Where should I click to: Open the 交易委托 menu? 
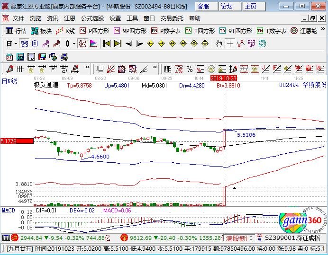(x=172, y=18)
